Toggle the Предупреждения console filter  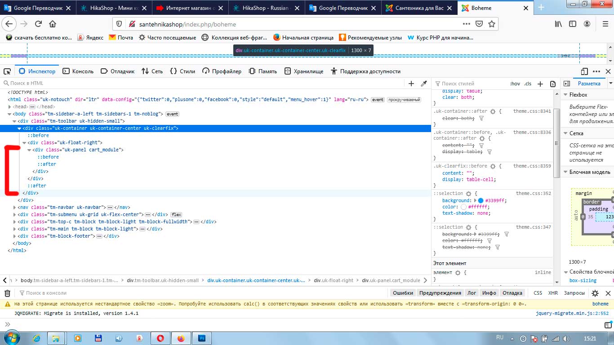click(440, 293)
